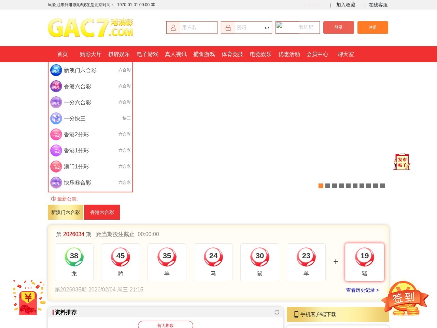Viewport: 437px width, 328px height.
Task: Click the 新澳门六合彩 lottery icon in sidebar
Action: pyautogui.click(x=56, y=70)
